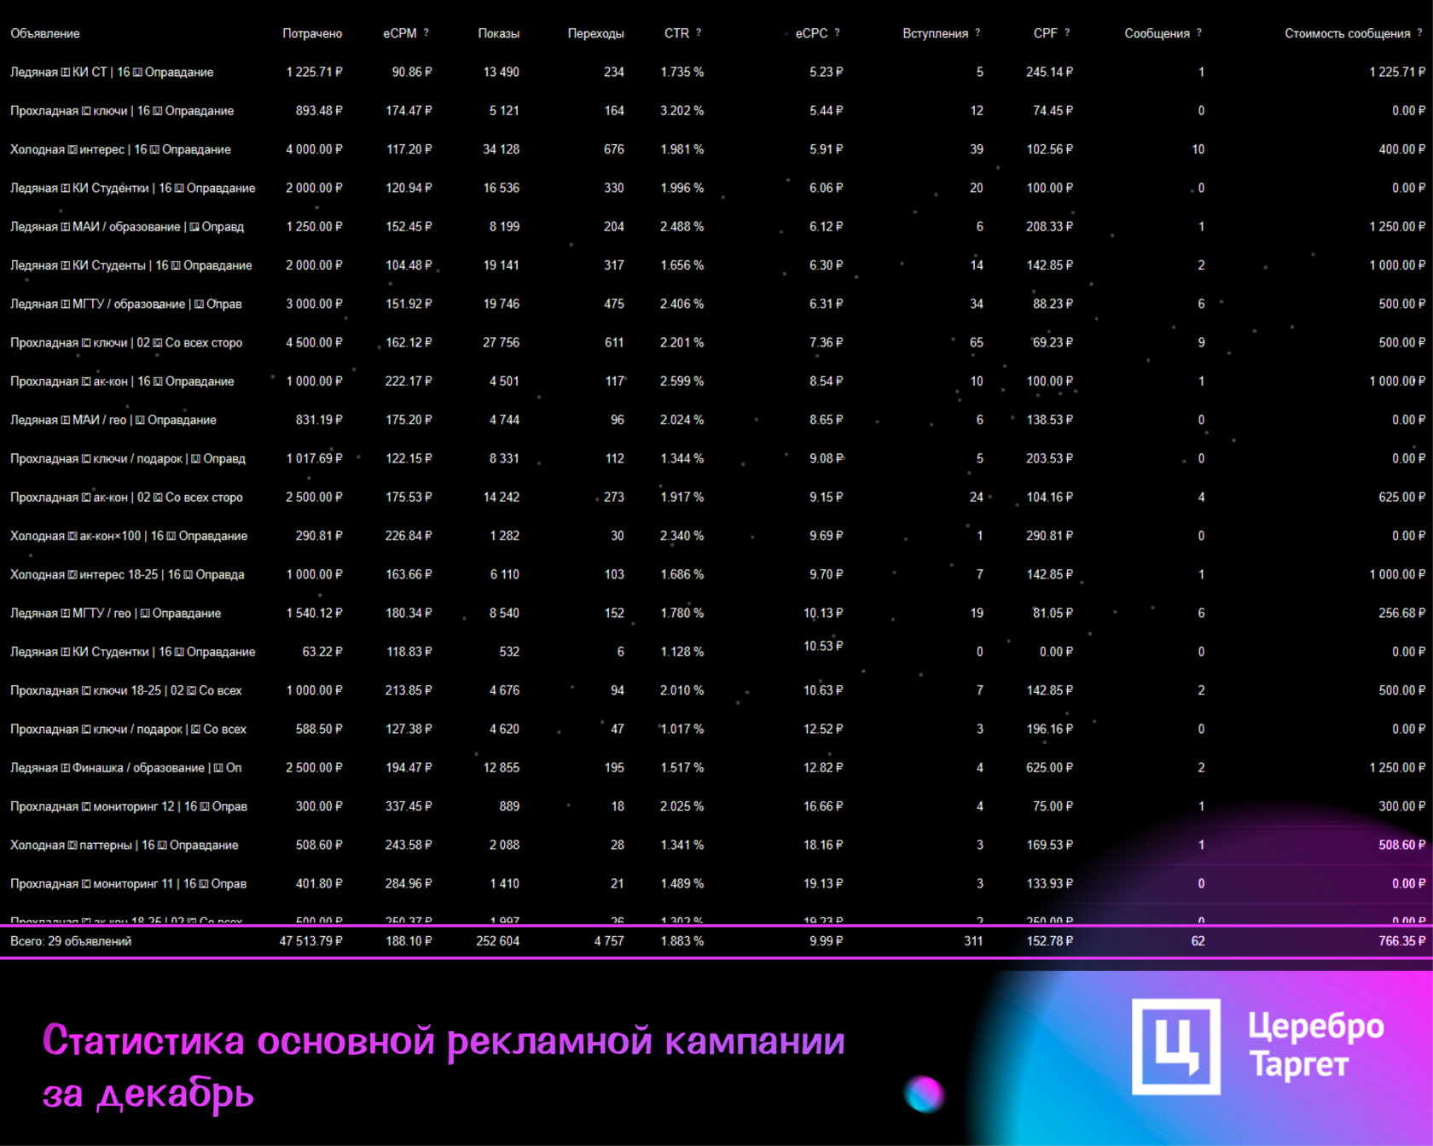Open the ad Прохладная ак-кон | 16 Оправдание

122,381
